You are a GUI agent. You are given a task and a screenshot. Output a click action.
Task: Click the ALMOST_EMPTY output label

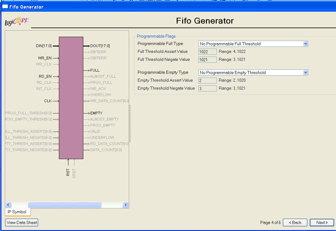point(104,119)
